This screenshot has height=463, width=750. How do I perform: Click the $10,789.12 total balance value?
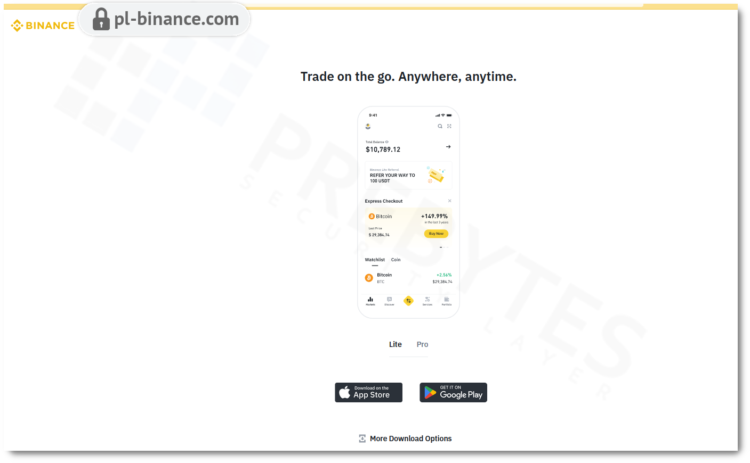[x=383, y=150]
